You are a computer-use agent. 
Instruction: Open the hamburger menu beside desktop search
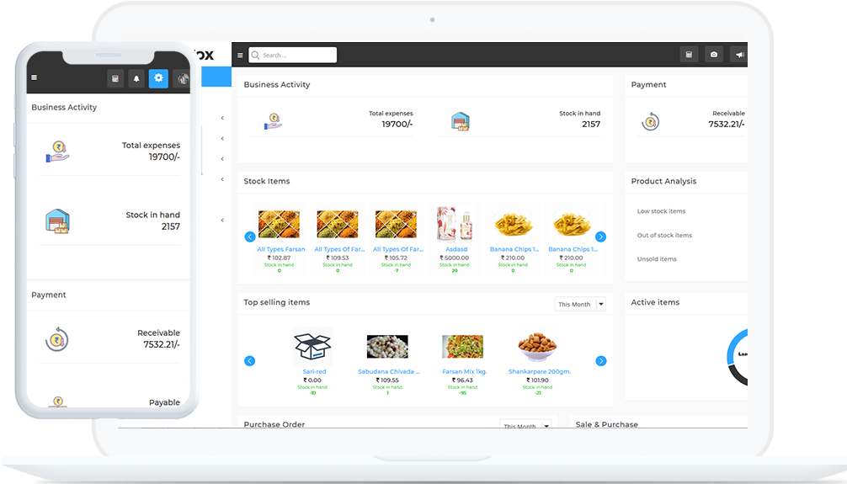point(240,56)
